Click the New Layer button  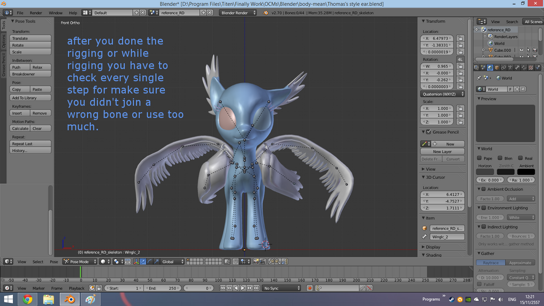pyautogui.click(x=443, y=151)
